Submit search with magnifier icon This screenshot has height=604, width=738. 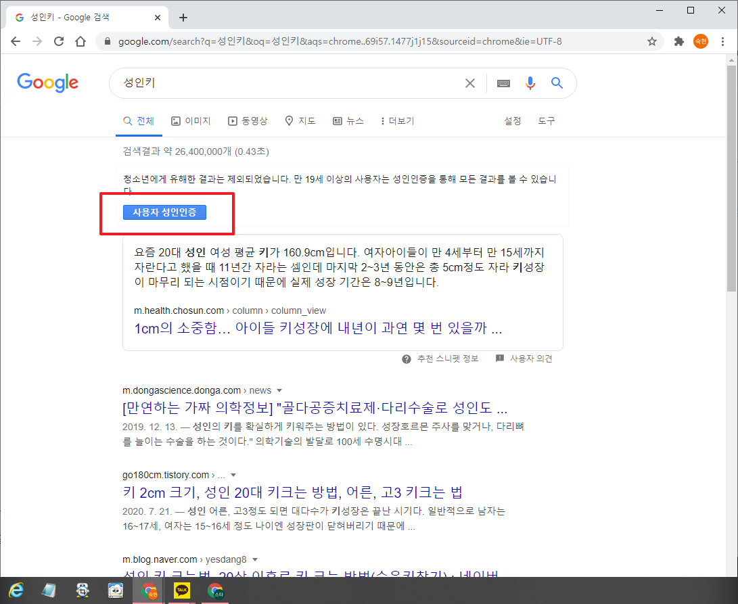click(557, 83)
